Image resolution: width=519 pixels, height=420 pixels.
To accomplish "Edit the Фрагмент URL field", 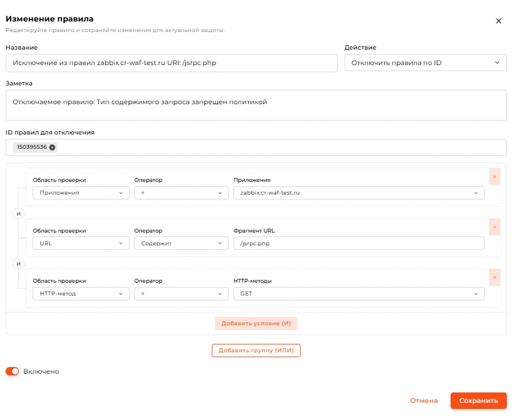I will coord(359,244).
